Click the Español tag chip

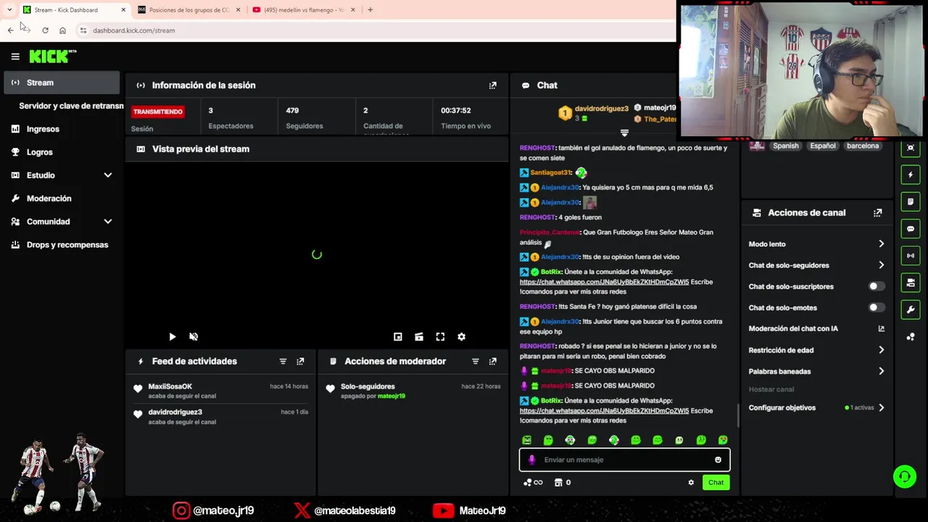(823, 146)
